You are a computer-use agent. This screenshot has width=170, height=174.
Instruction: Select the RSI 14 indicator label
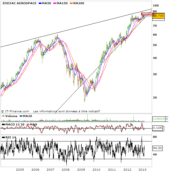point(11,137)
